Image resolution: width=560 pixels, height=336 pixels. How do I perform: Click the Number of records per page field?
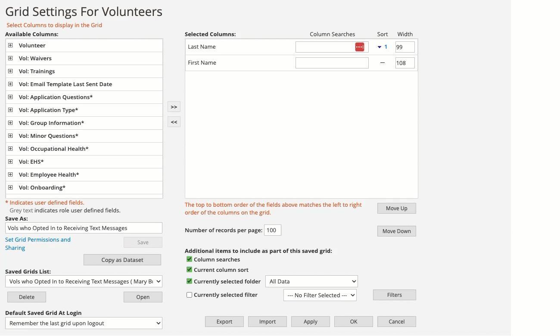[273, 230]
